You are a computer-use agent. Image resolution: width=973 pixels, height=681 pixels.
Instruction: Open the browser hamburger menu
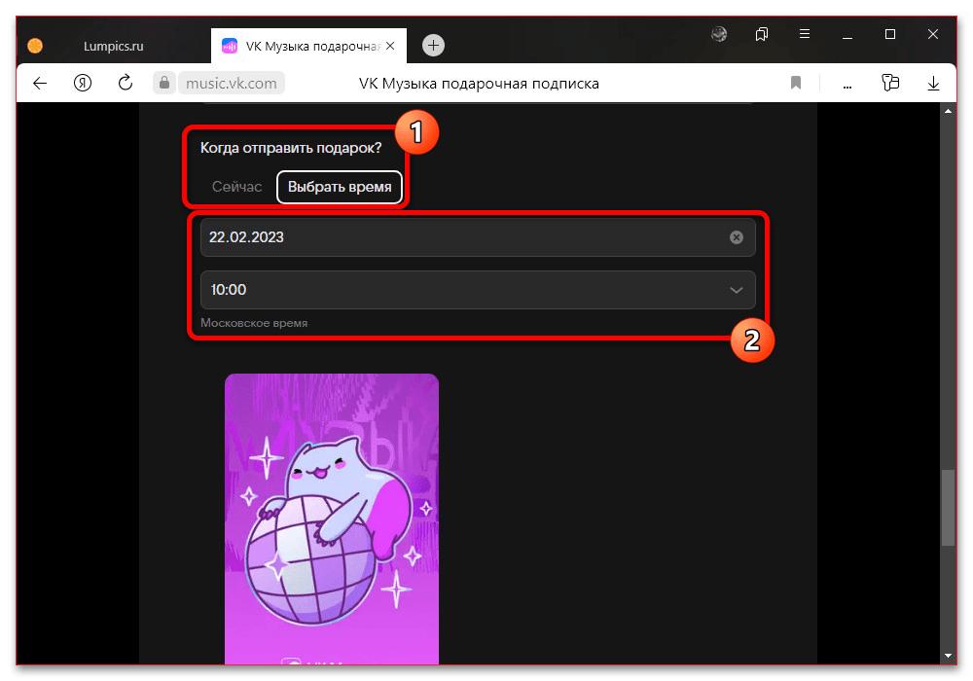click(x=805, y=34)
